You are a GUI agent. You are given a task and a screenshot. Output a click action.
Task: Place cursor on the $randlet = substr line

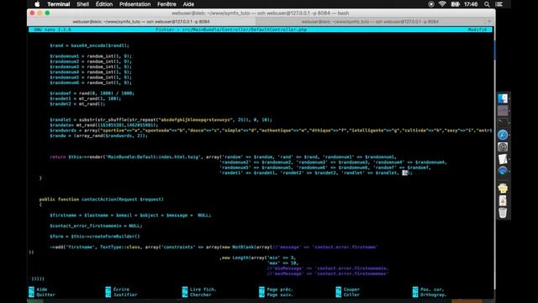161,120
